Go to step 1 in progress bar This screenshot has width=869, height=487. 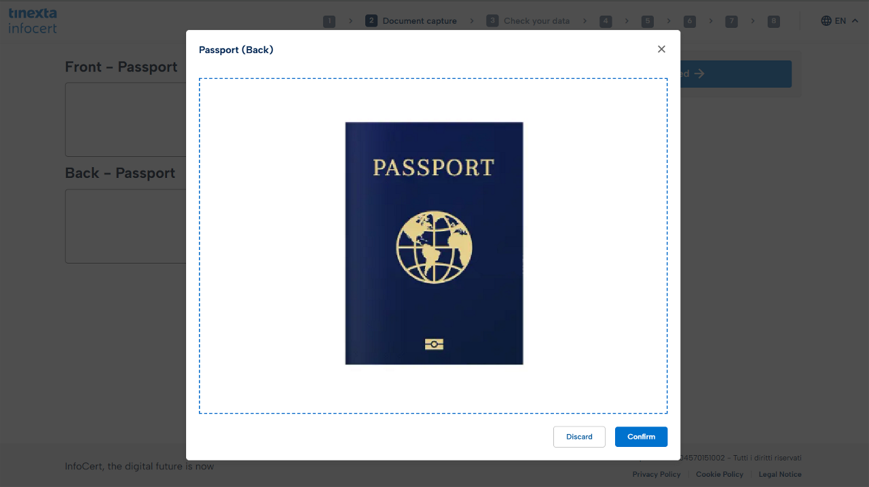tap(329, 21)
